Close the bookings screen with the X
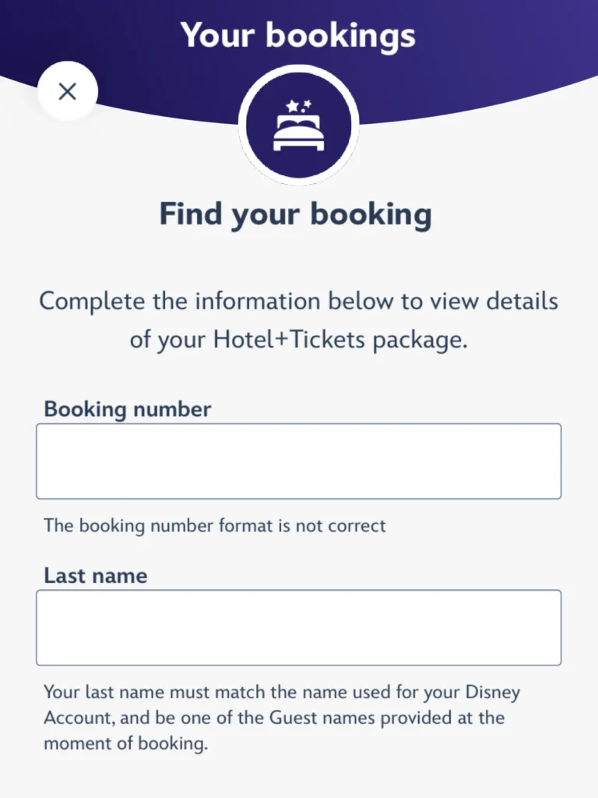This screenshot has height=798, width=598. [68, 91]
